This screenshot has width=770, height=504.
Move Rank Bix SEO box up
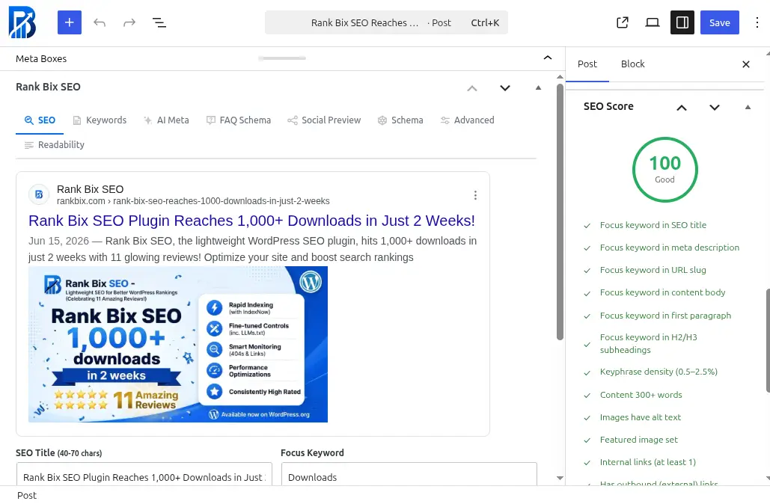(472, 88)
